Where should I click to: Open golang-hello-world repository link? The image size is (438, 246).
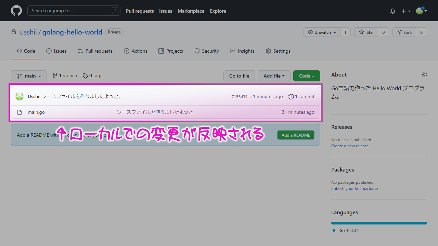point(72,32)
